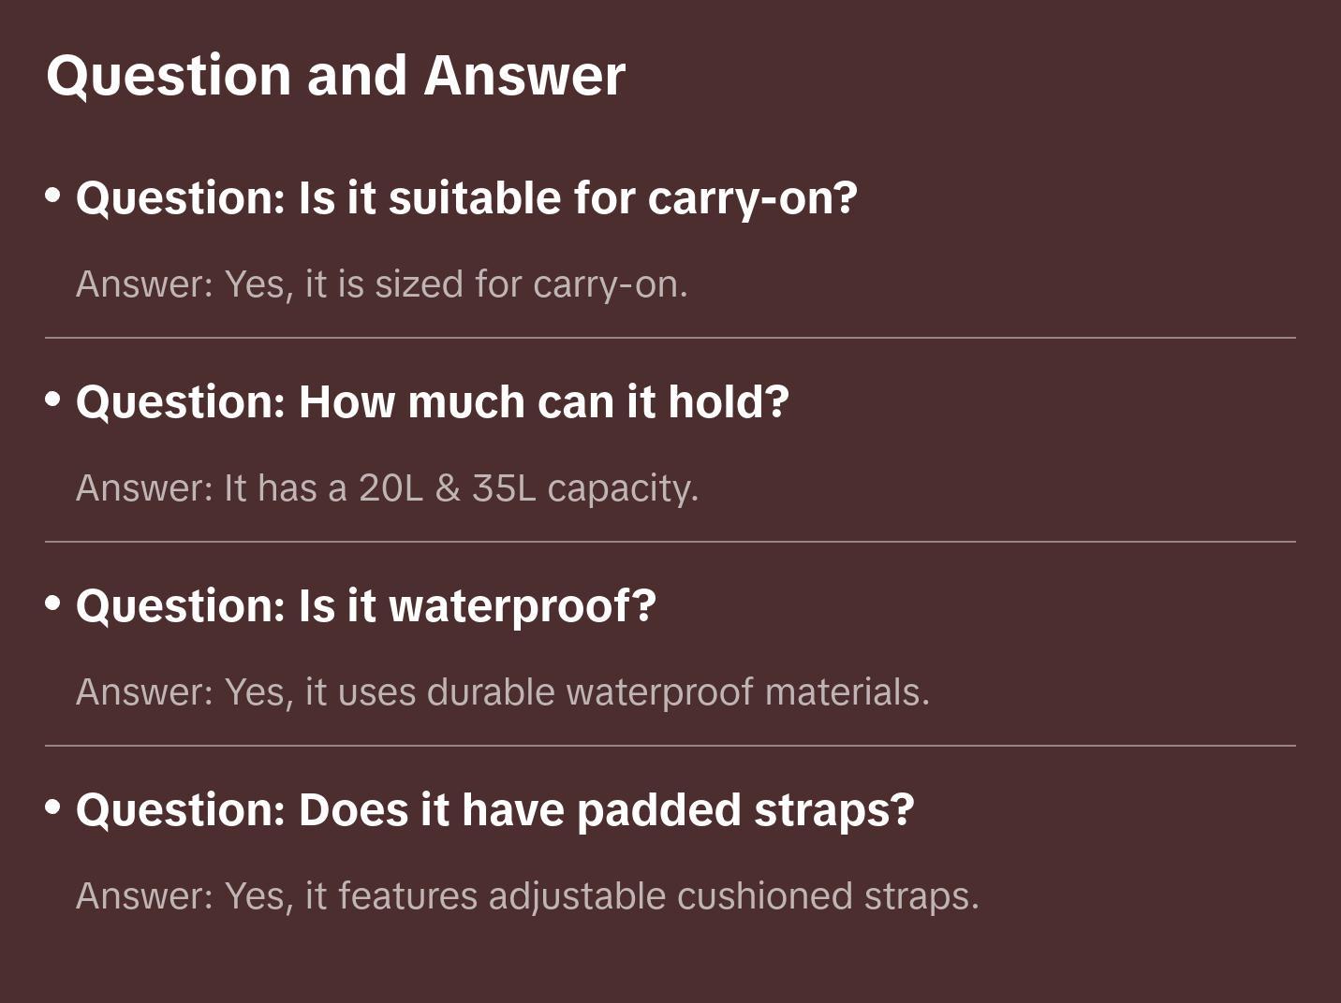Click the divider line below the carry-on answer
The height and width of the screenshot is (1003, 1341).
pyautogui.click(x=670, y=338)
